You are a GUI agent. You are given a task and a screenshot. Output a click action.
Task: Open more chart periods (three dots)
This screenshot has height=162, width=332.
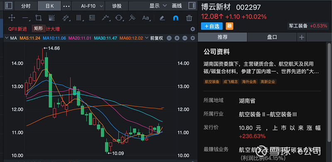66,6
